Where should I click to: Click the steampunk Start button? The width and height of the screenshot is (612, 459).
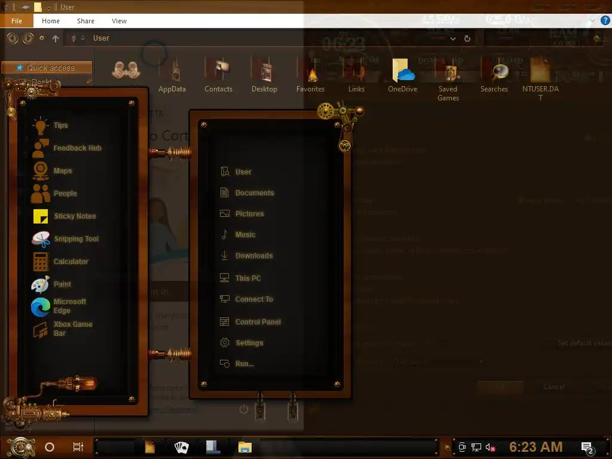coord(21,447)
